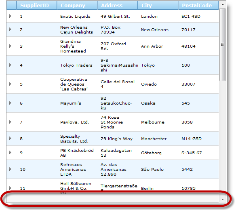Screen dimensions: 236x210
Task: Sort by PostalCode column header
Action: coord(198,5)
